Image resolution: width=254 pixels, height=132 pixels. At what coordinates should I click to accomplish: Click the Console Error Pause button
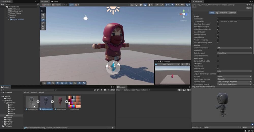click(x=136, y=90)
